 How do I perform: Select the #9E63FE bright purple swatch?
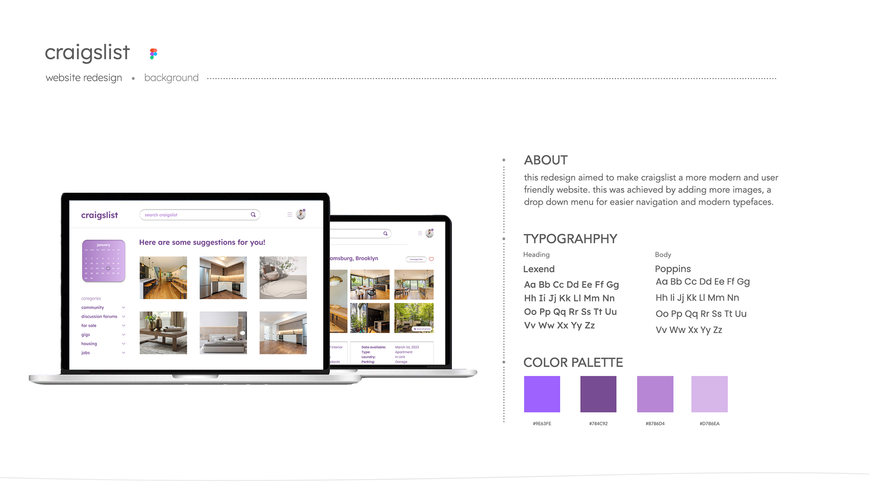click(x=542, y=394)
